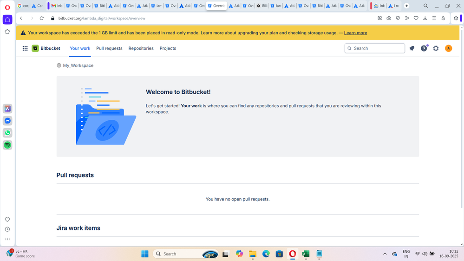This screenshot has height=261, width=464.
Task: Open Opera home start page icon
Action: tap(7, 20)
